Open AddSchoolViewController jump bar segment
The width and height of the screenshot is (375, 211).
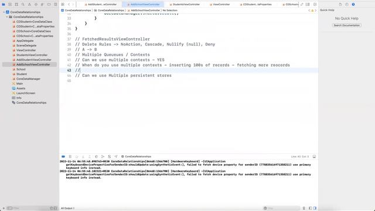coord(144,11)
